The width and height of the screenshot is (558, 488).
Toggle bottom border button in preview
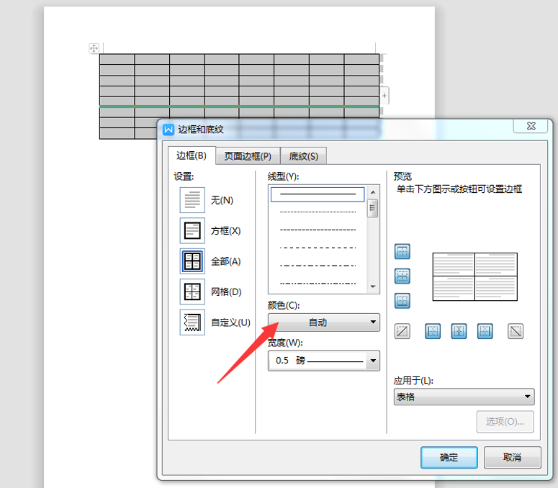[402, 301]
